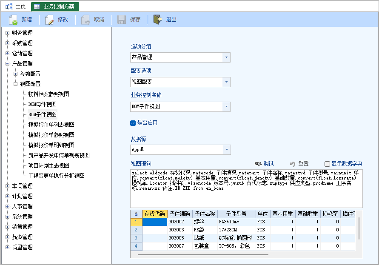
Task: Expand the 财务管理 tree node
Action: [8, 33]
